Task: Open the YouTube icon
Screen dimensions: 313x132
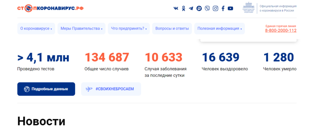Action: (x=230, y=8)
